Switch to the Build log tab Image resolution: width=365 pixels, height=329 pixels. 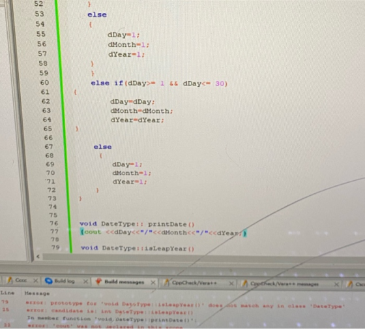click(65, 281)
